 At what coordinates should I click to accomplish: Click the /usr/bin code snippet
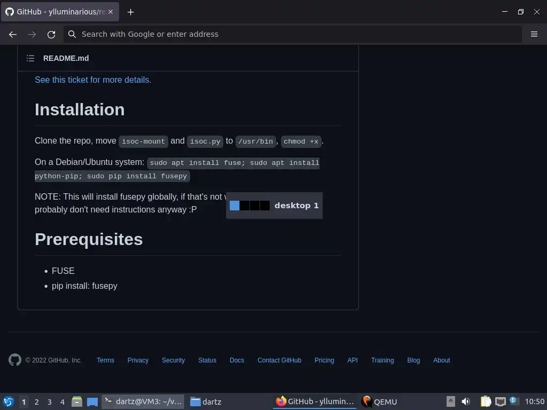[x=256, y=141]
